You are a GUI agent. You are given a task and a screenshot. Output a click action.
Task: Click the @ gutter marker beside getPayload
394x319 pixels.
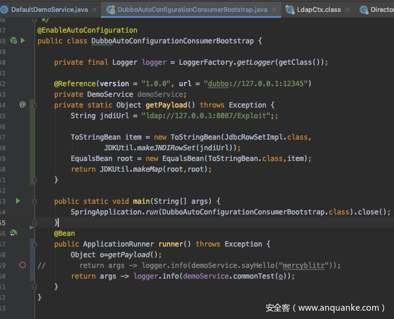click(23, 105)
